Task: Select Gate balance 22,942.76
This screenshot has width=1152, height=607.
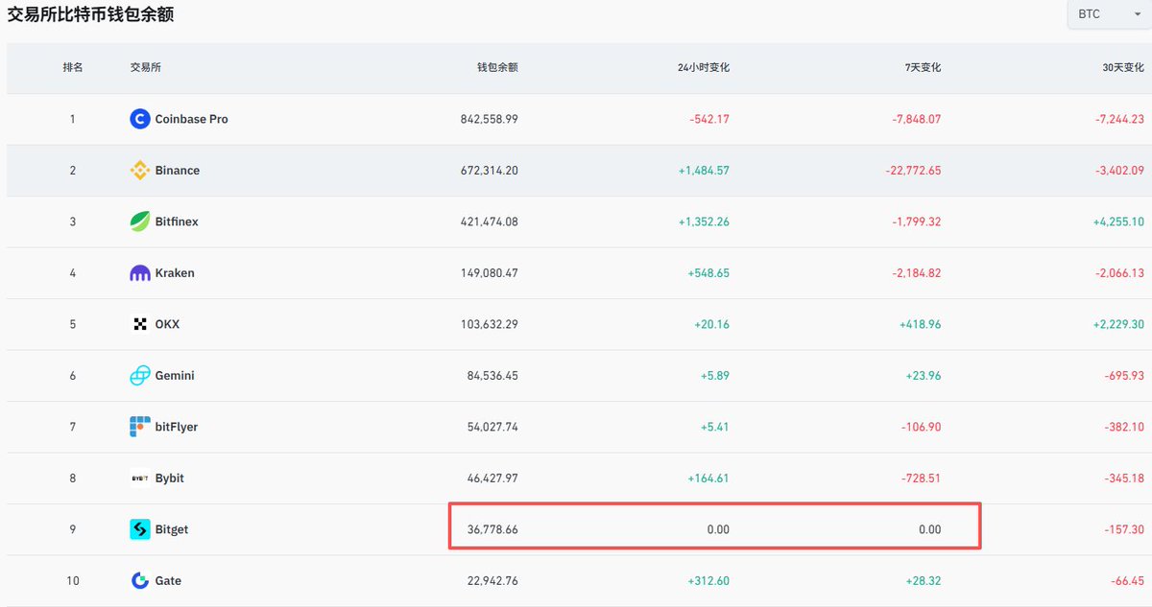Action: click(492, 581)
